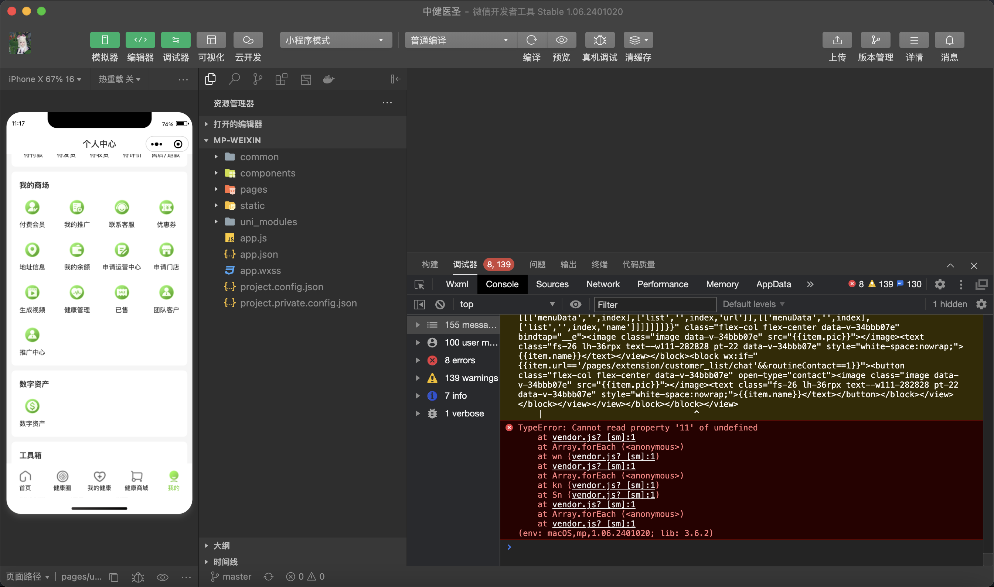Switch to the Wxml devtools tab
Image resolution: width=994 pixels, height=587 pixels.
(457, 284)
